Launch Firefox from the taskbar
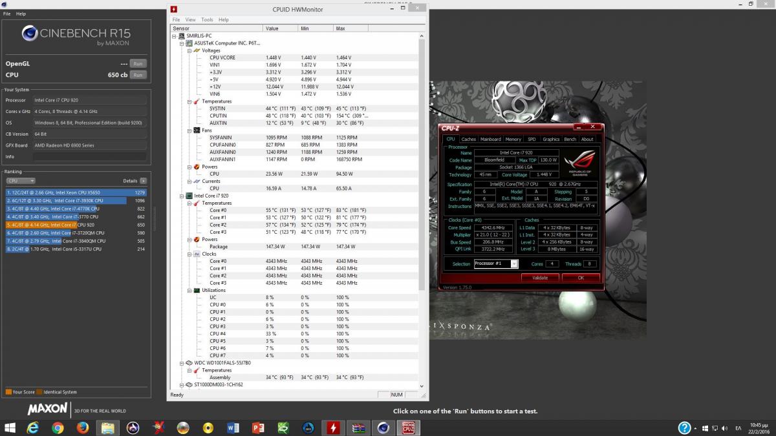This screenshot has width=776, height=436. 83,428
